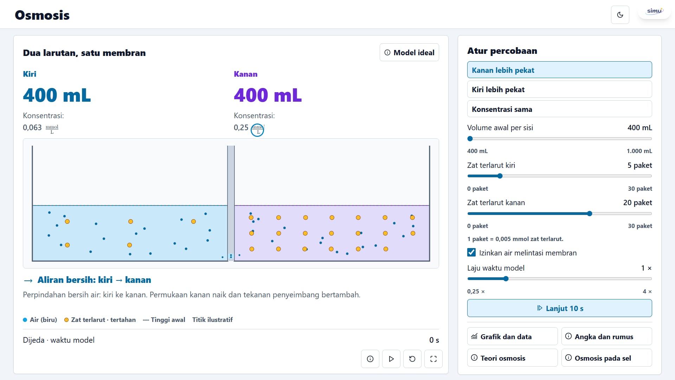Click Laju waktu model slider handle
The width and height of the screenshot is (675, 380).
(506, 279)
